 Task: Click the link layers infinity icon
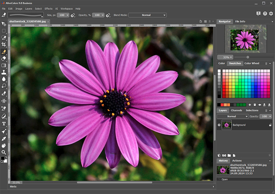(224, 155)
